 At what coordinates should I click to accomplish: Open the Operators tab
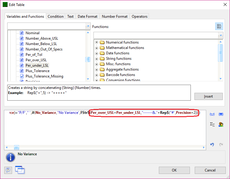pos(140,16)
